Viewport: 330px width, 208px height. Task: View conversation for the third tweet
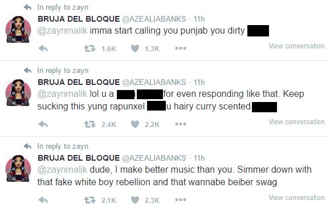(x=296, y=198)
